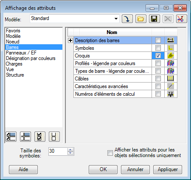Click the curved arrow load icon
This screenshot has width=191, height=180.
(127, 19)
